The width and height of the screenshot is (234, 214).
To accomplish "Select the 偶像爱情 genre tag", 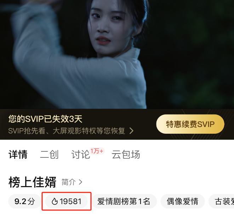I will coord(183,201).
